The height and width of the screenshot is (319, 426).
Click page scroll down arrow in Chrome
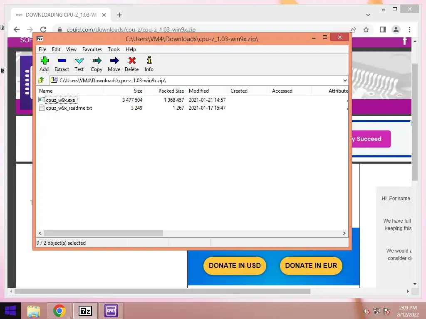415,284
